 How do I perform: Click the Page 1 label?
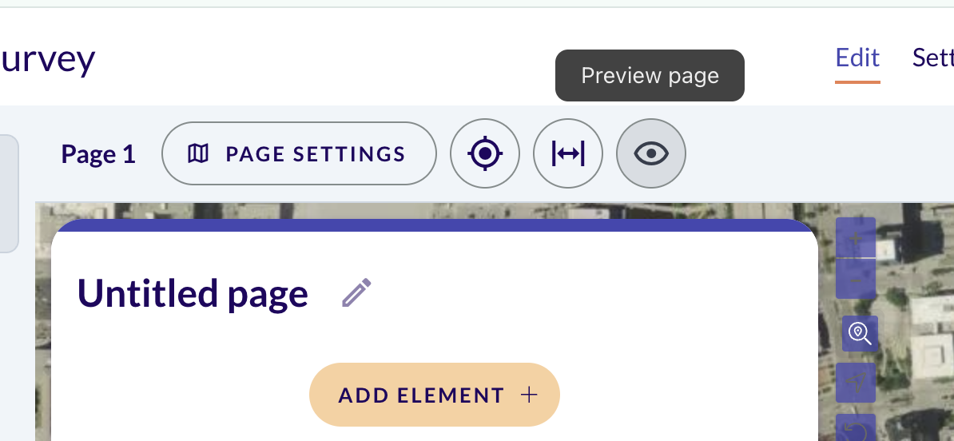coord(98,154)
